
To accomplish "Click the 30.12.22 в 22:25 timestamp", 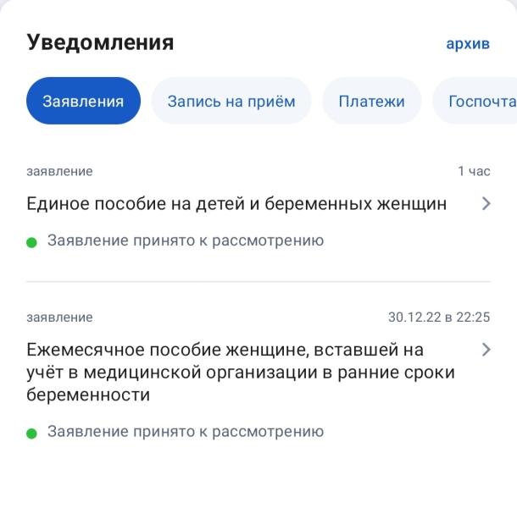I will pos(439,317).
